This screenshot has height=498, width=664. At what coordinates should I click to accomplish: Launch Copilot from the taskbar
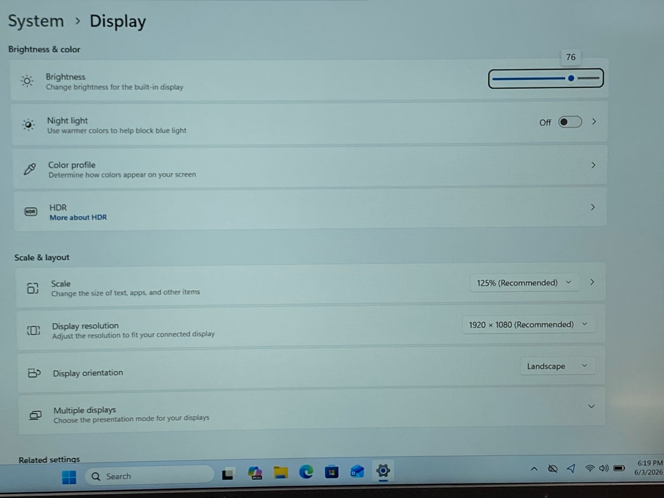click(255, 473)
